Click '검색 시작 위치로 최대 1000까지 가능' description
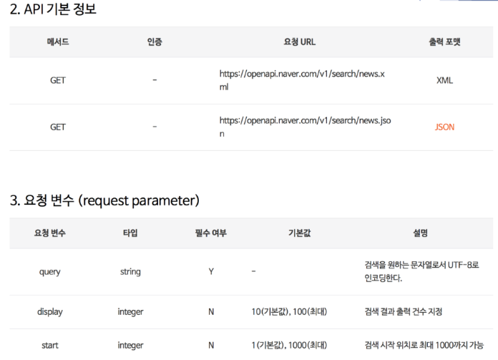 [x=424, y=346]
